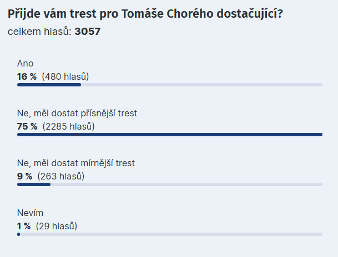The image size is (338, 257).
Task: Click the 16 % result text
Action: [x=27, y=76]
